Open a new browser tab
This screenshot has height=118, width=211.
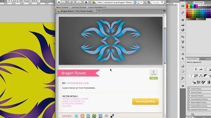click(x=100, y=11)
